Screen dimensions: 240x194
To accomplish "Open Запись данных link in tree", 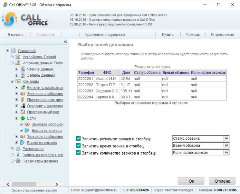I will (x=41, y=75).
